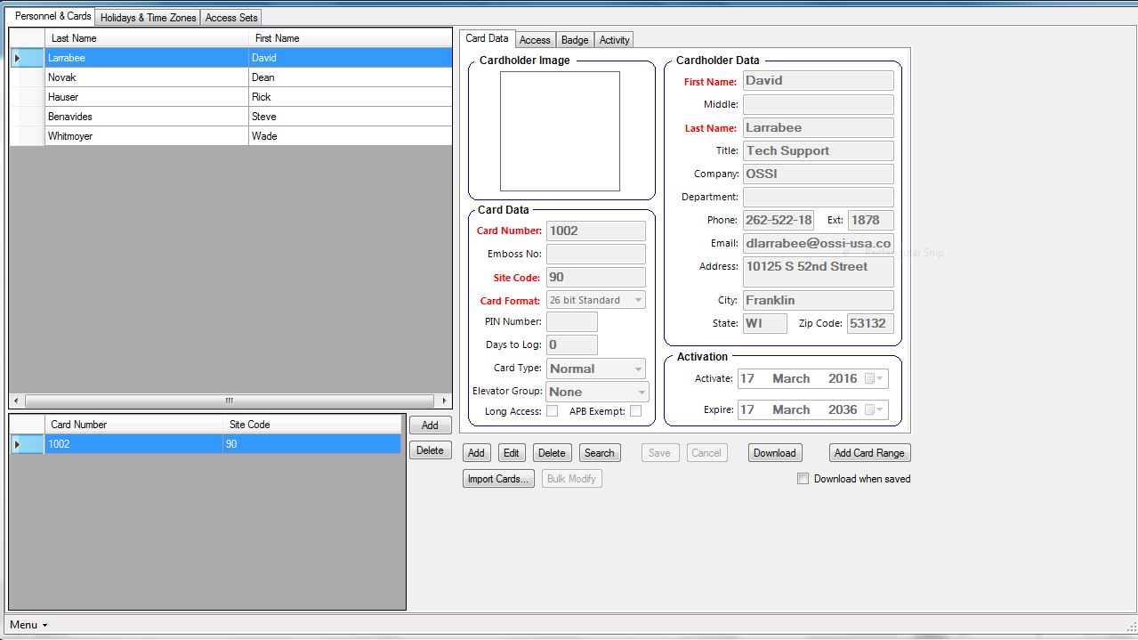Open the Activate date picker dropdown
The image size is (1138, 640).
click(x=879, y=379)
